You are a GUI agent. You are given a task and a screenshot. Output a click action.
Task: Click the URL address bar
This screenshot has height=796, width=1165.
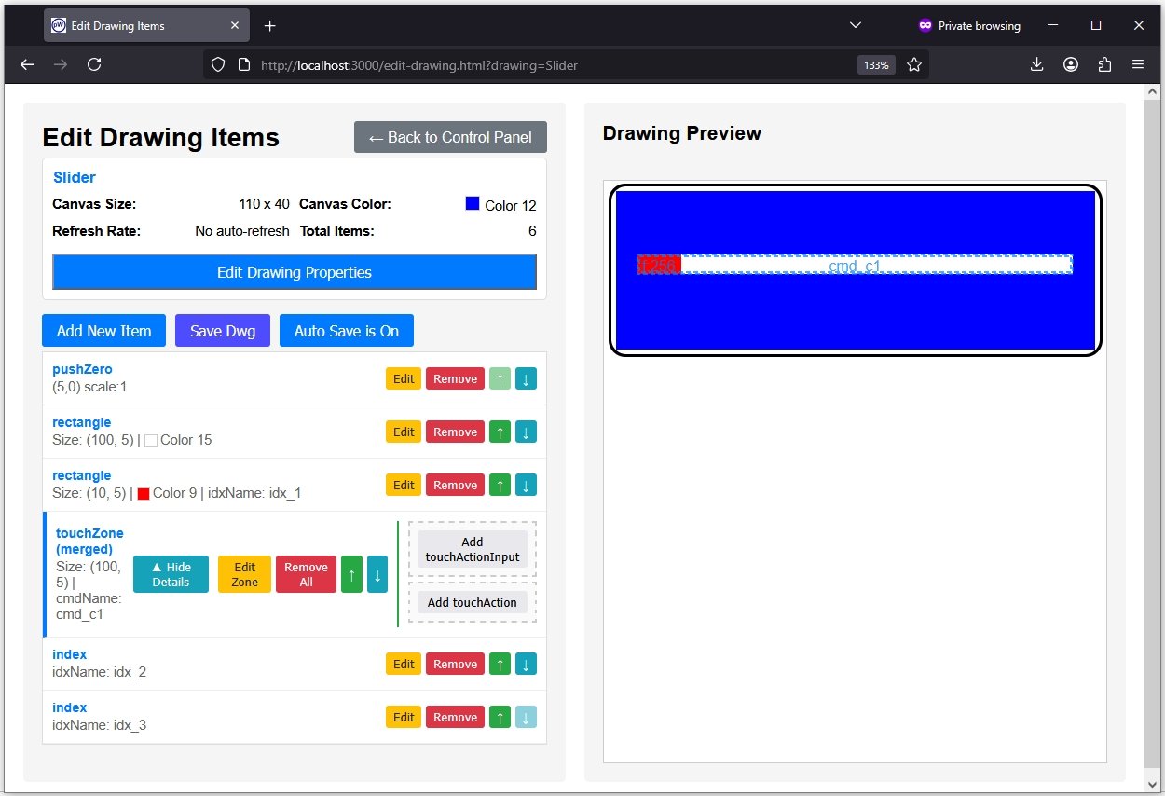pyautogui.click(x=550, y=65)
